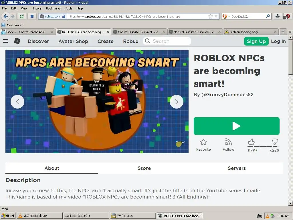Switch to the BitView - ControChronos256 tab
The height and width of the screenshot is (220, 293).
(25, 32)
